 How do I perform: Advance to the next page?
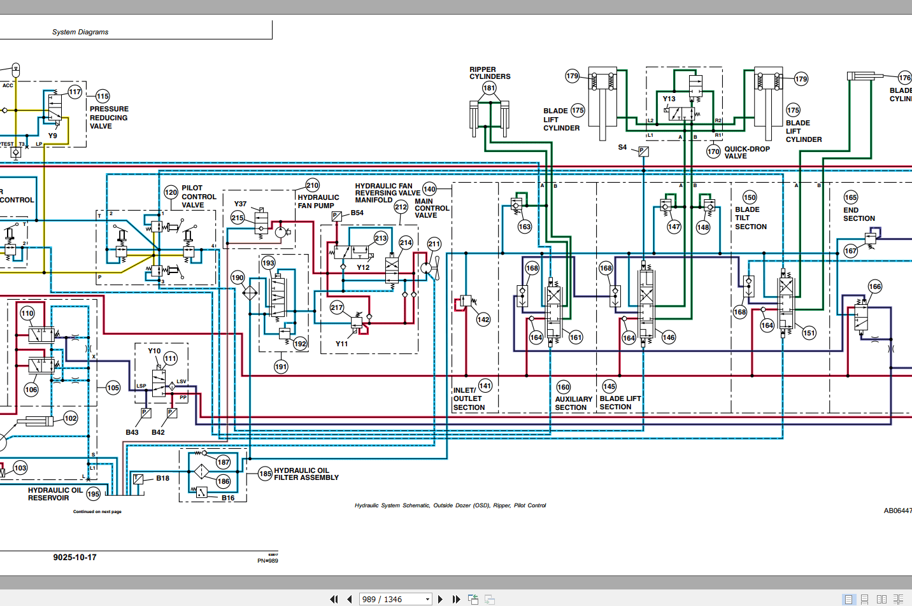[x=440, y=599]
